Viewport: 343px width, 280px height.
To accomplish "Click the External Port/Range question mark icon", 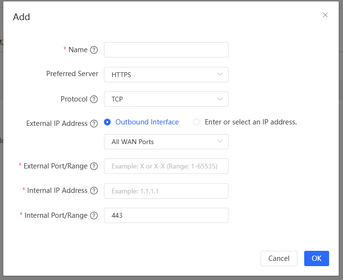I will pos(94,167).
